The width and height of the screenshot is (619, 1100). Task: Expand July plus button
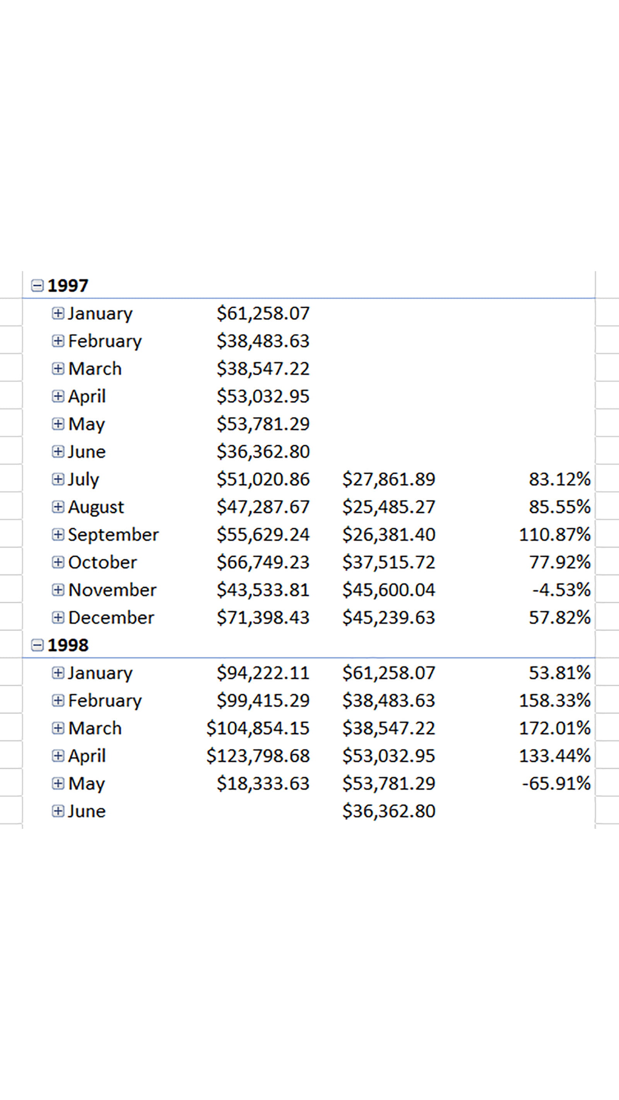[x=58, y=479]
